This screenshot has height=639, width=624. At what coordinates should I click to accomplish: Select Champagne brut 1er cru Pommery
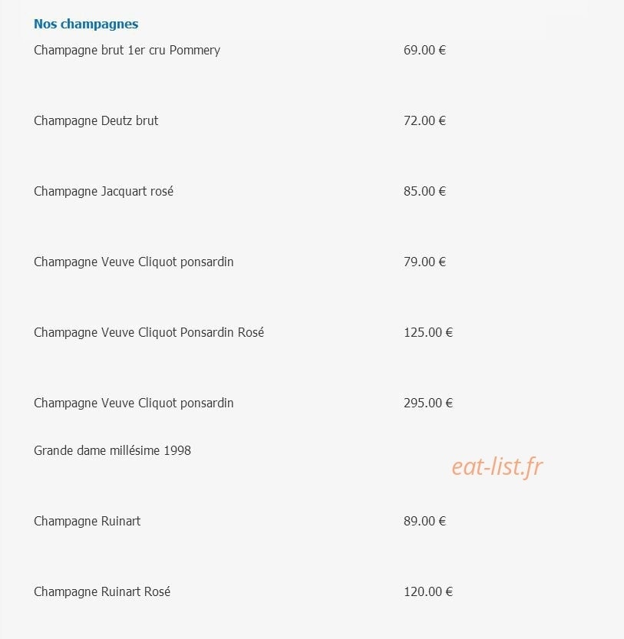pyautogui.click(x=127, y=51)
